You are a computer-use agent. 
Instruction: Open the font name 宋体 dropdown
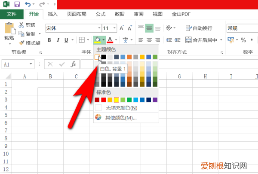pos(99,28)
